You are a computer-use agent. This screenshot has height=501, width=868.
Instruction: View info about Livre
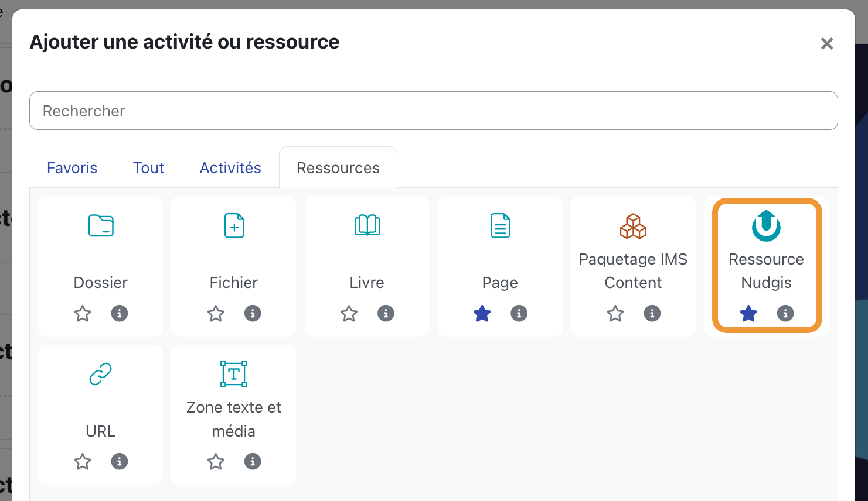coord(386,313)
